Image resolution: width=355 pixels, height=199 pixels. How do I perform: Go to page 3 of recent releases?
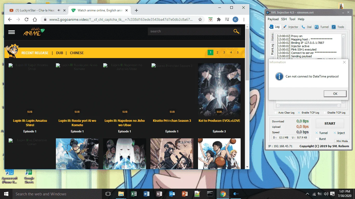(x=224, y=52)
